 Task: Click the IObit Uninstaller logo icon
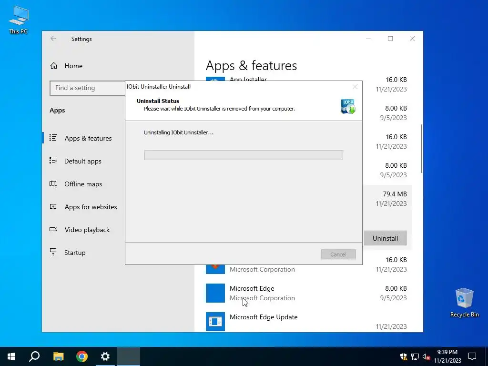click(x=348, y=106)
